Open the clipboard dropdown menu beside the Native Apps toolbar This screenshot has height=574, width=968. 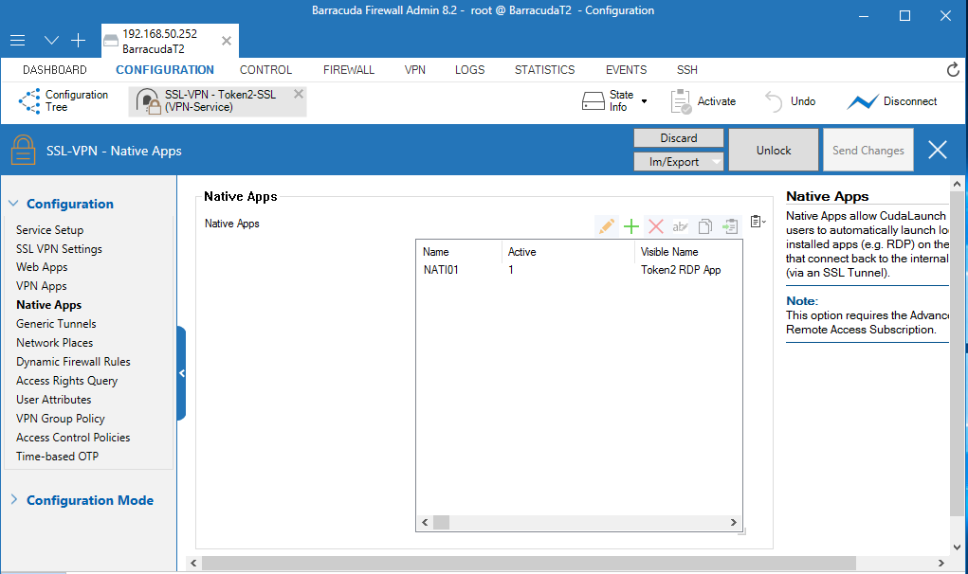click(x=758, y=222)
